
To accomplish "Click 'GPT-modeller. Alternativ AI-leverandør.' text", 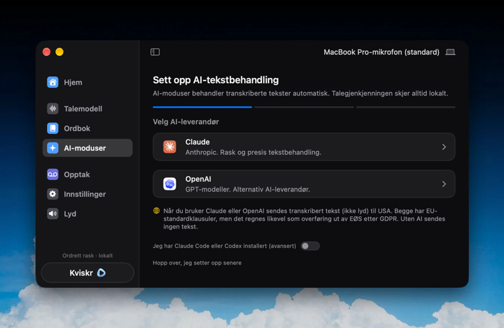I will [x=248, y=189].
